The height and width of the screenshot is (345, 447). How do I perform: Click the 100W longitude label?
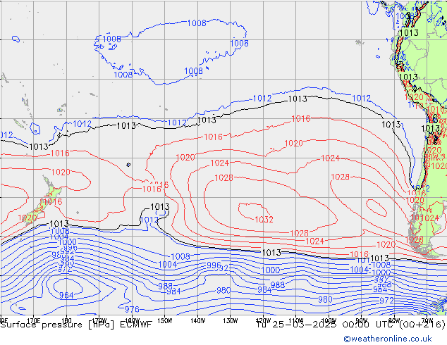click(329, 320)
